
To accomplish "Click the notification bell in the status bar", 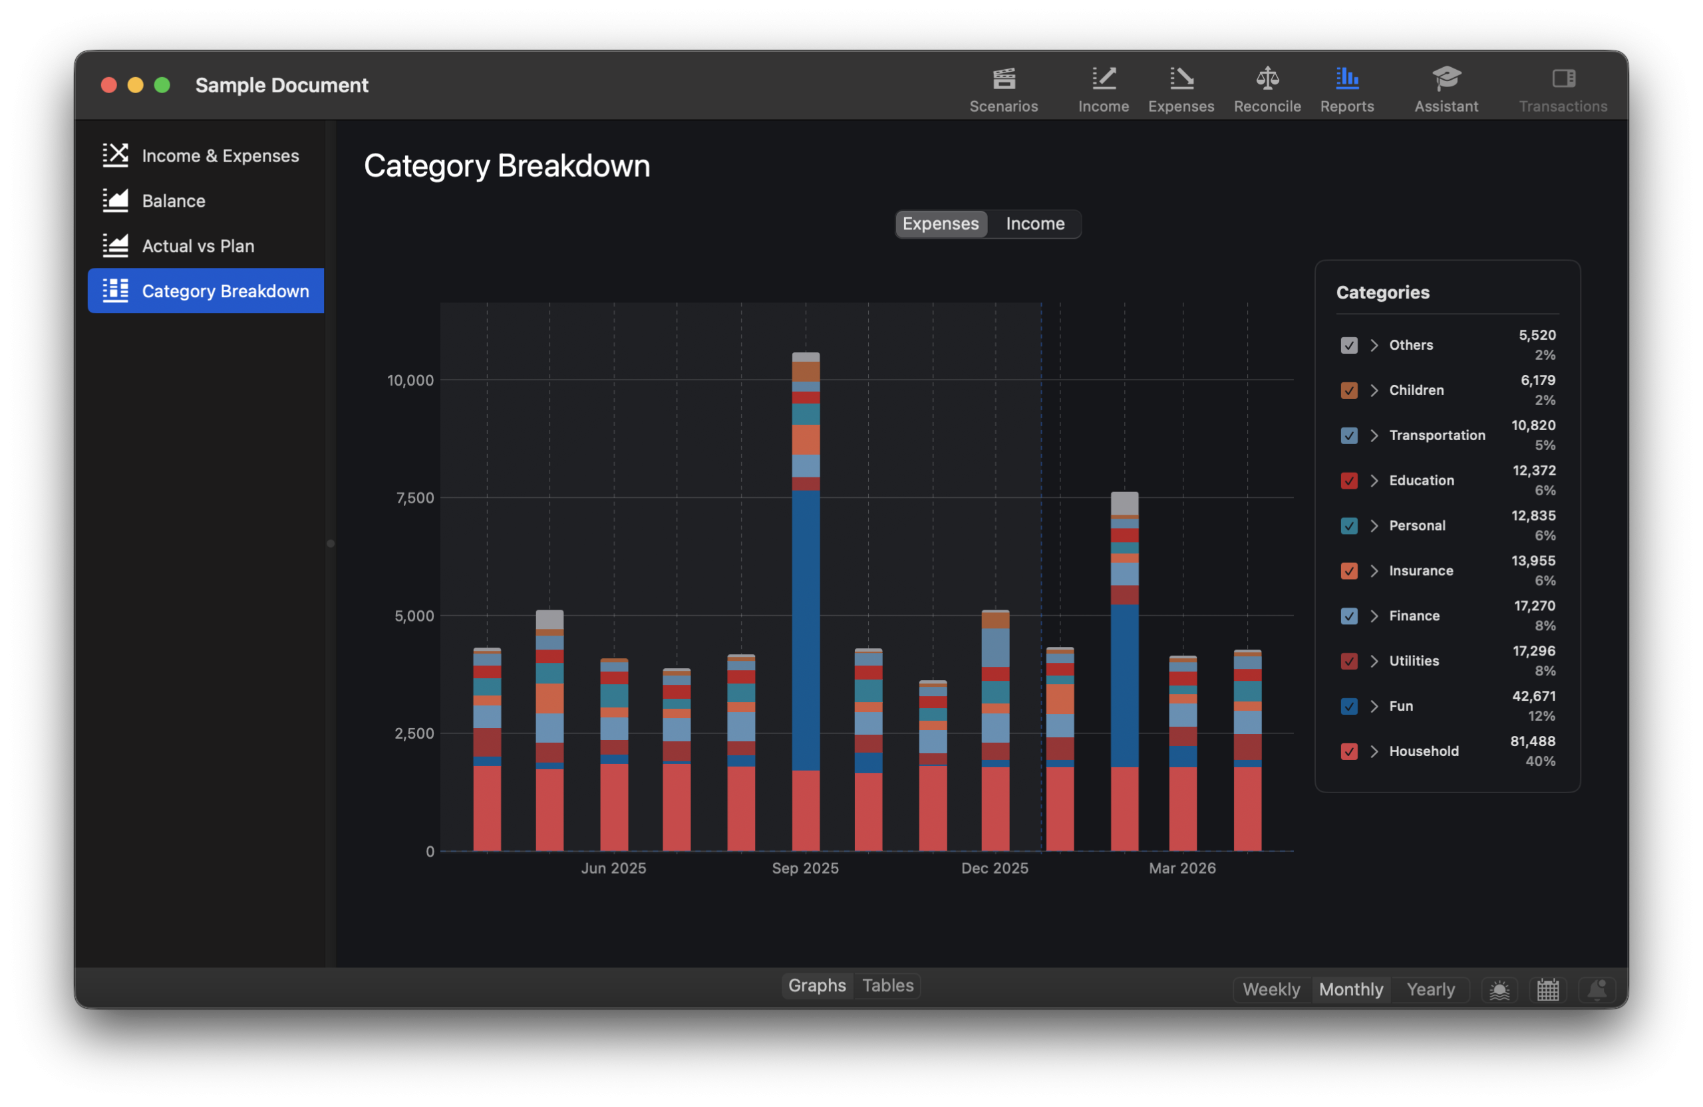I will 1597,990.
